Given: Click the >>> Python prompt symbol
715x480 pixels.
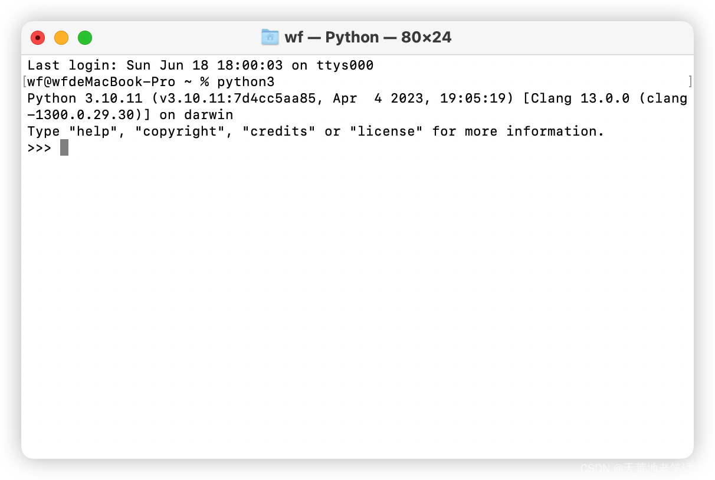Looking at the screenshot, I should pyautogui.click(x=39, y=148).
